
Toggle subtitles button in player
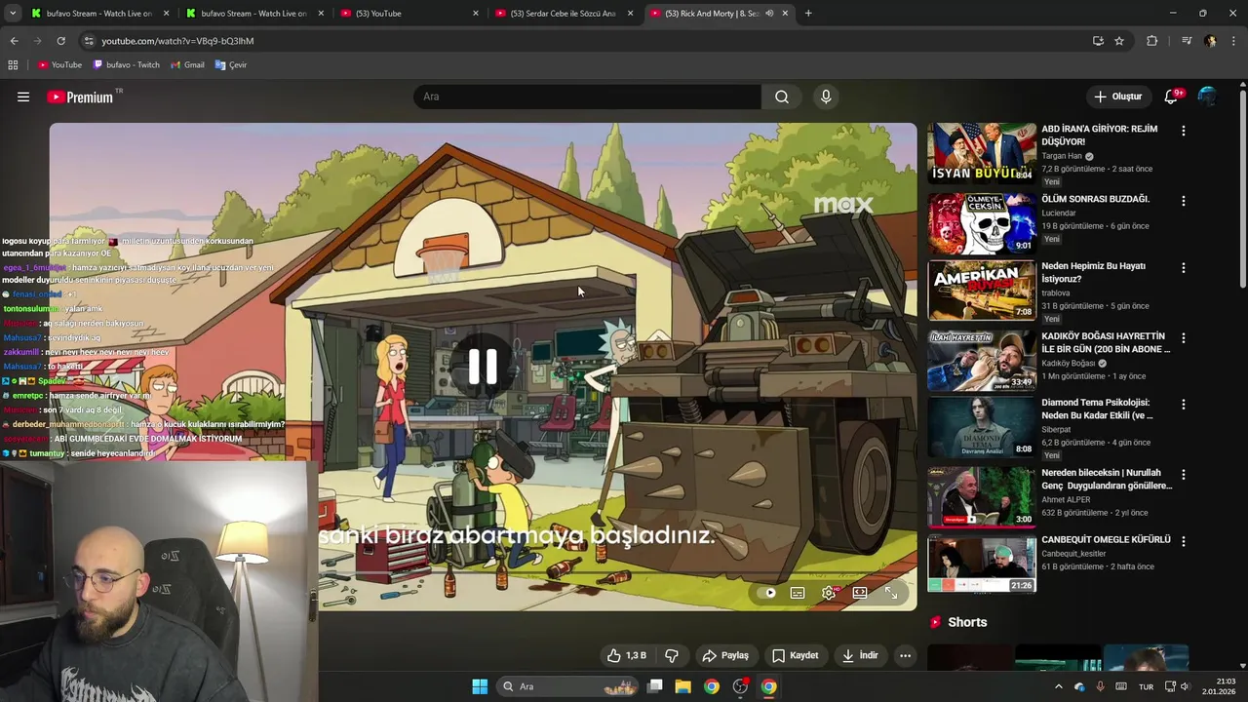coord(798,593)
